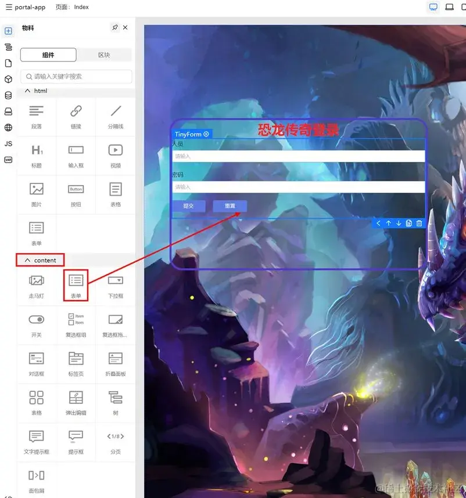This screenshot has width=466, height=498.
Task: Delete the selected TinyForm
Action: (x=420, y=223)
